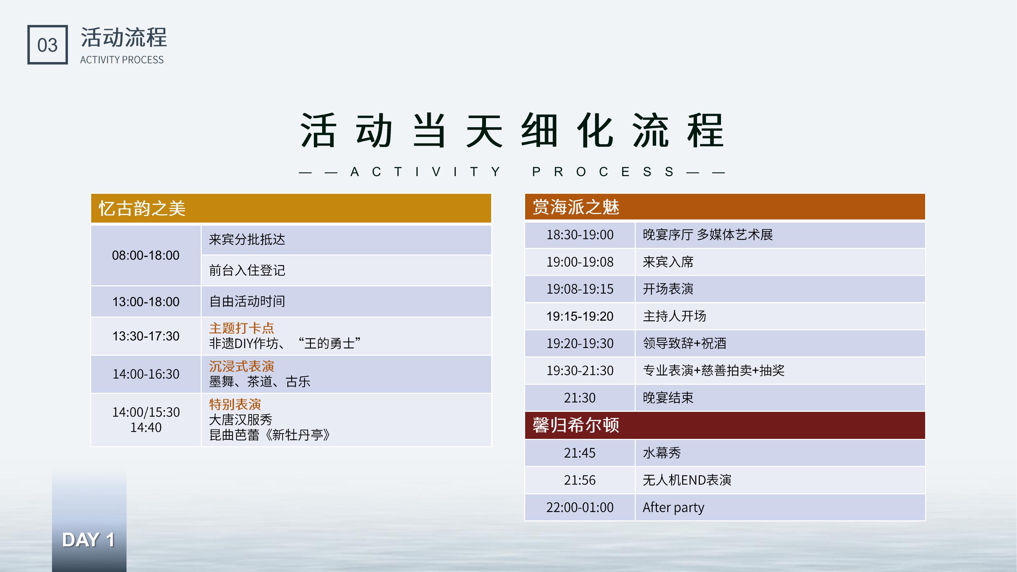Select the '水幕秀' cell
This screenshot has width=1017, height=572.
pyautogui.click(x=780, y=453)
